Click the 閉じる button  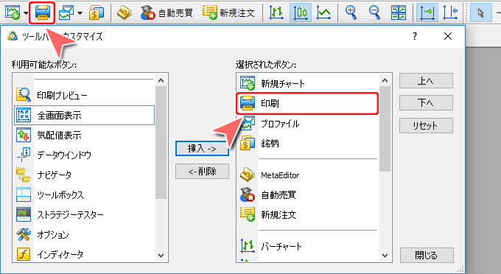click(x=427, y=255)
